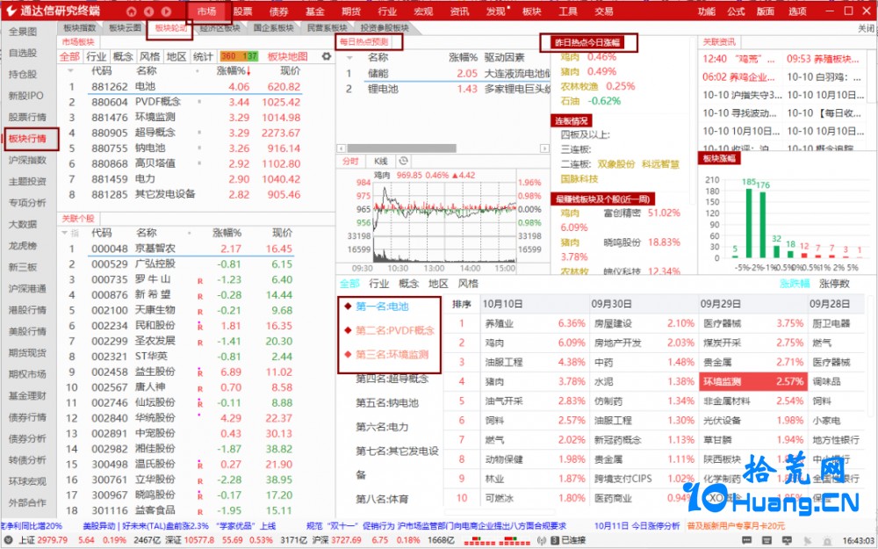Click the network monitor icon in status bar
878x549 pixels.
tap(788, 540)
